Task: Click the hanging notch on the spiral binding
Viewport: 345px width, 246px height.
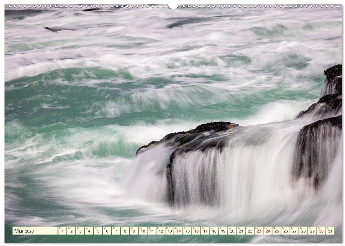Action: [173, 6]
